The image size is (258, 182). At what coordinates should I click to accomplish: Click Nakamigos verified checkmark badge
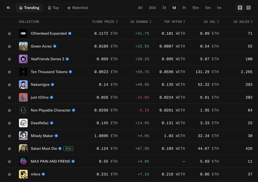click(x=52, y=85)
